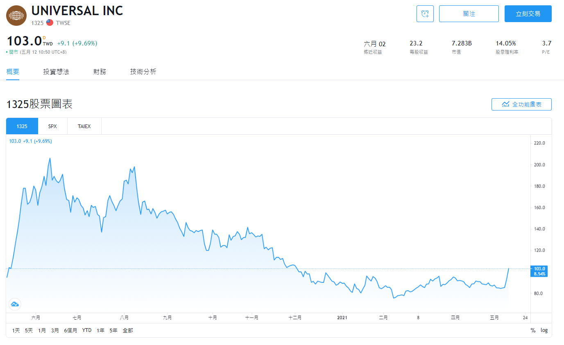Click the Universal Inc company logo
The width and height of the screenshot is (564, 345).
click(16, 16)
